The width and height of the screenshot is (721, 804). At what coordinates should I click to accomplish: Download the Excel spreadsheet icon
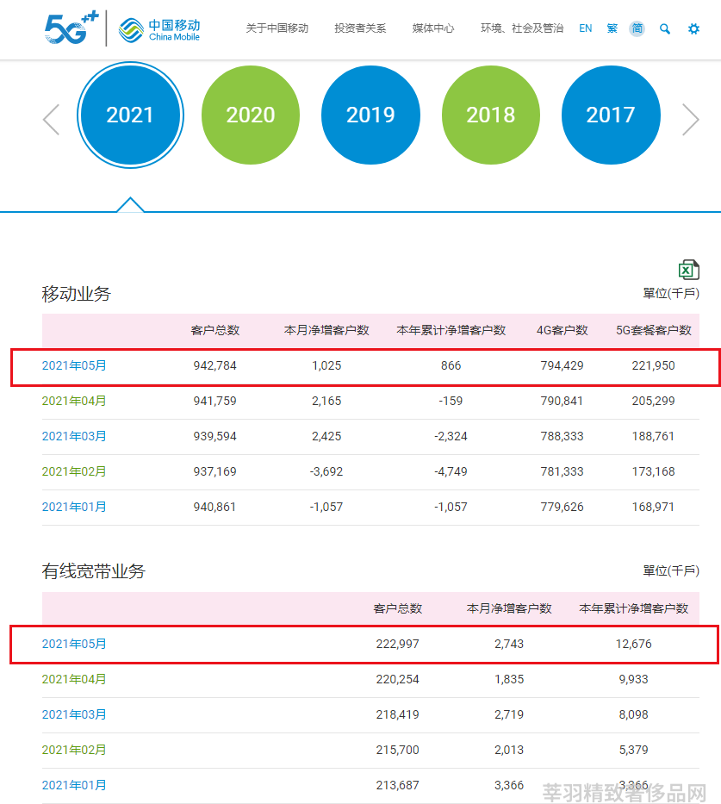click(689, 270)
